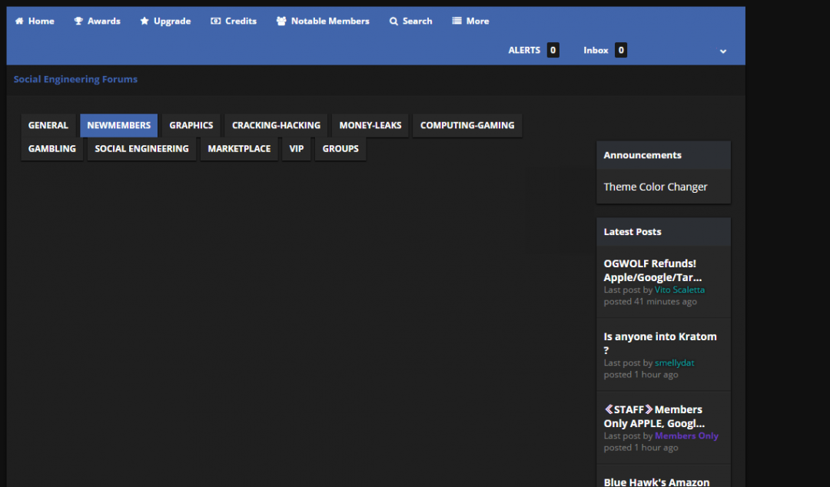Viewport: 830px width, 487px height.
Task: Open the Inbox counter
Action: 621,51
